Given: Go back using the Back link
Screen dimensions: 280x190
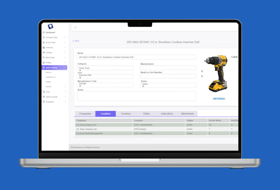Looking at the screenshot, I should (76, 41).
